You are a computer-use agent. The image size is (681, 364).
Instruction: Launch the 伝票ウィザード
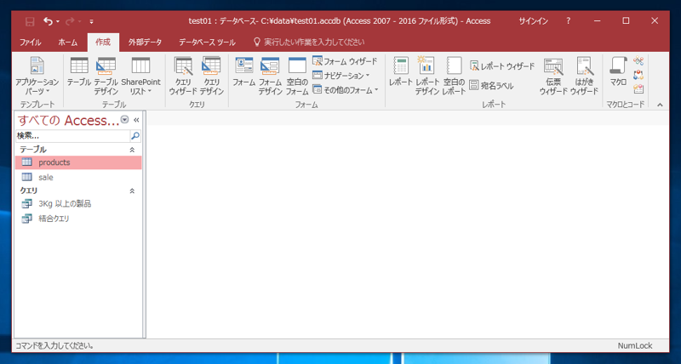coord(553,76)
